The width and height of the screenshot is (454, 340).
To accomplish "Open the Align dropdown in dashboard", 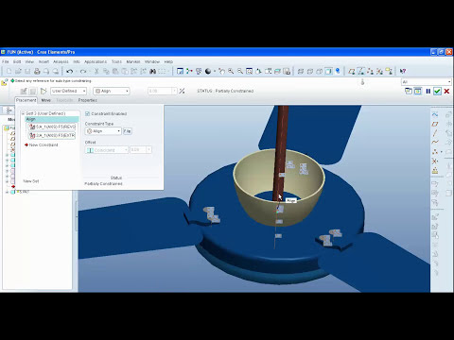I will [112, 91].
